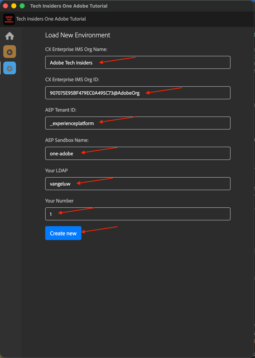This screenshot has height=358, width=255.
Task: Click the app header title text
Action: point(51,19)
